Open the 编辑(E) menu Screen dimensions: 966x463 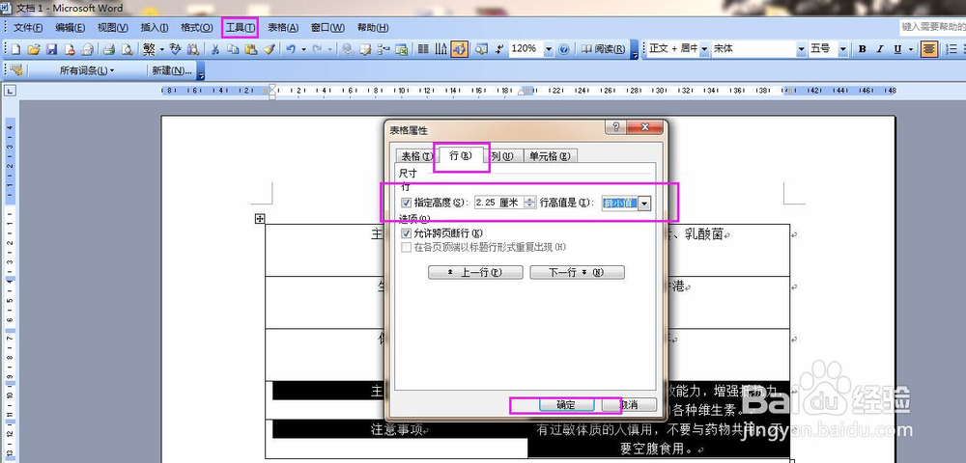pos(71,28)
